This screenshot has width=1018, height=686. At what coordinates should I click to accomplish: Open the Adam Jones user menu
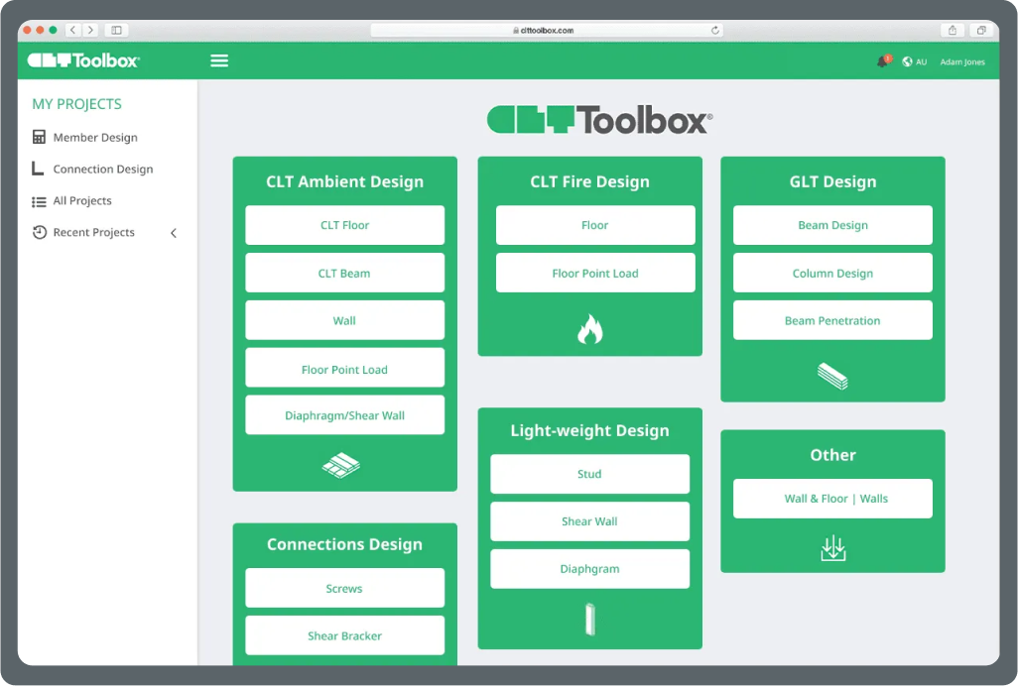[962, 61]
